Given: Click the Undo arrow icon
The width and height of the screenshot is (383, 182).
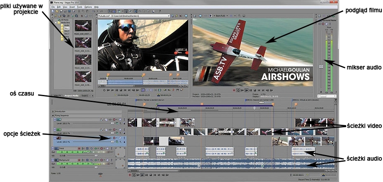Looking at the screenshot, I should pos(94,11).
